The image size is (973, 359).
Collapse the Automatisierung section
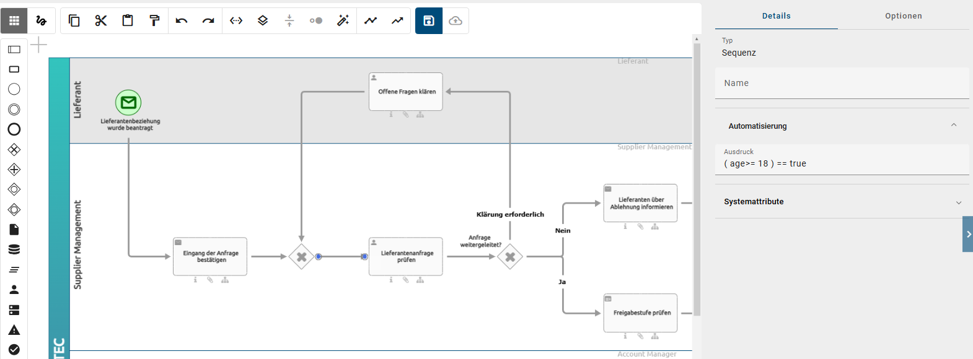click(x=954, y=126)
